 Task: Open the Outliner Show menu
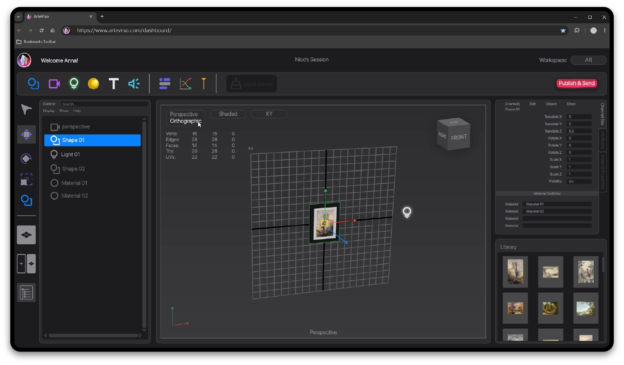pos(64,111)
